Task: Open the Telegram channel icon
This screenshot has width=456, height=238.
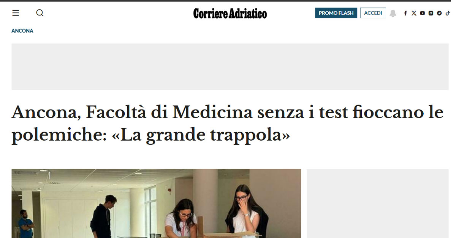Action: 439,13
